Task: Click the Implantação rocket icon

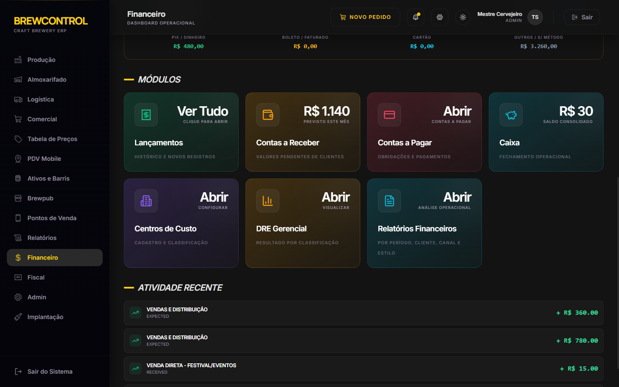Action: [18, 317]
